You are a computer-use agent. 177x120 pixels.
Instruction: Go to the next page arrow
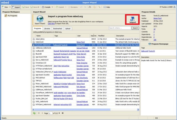coord(59,113)
